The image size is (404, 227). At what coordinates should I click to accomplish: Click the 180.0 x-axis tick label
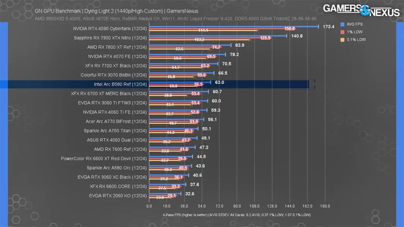tap(325, 206)
